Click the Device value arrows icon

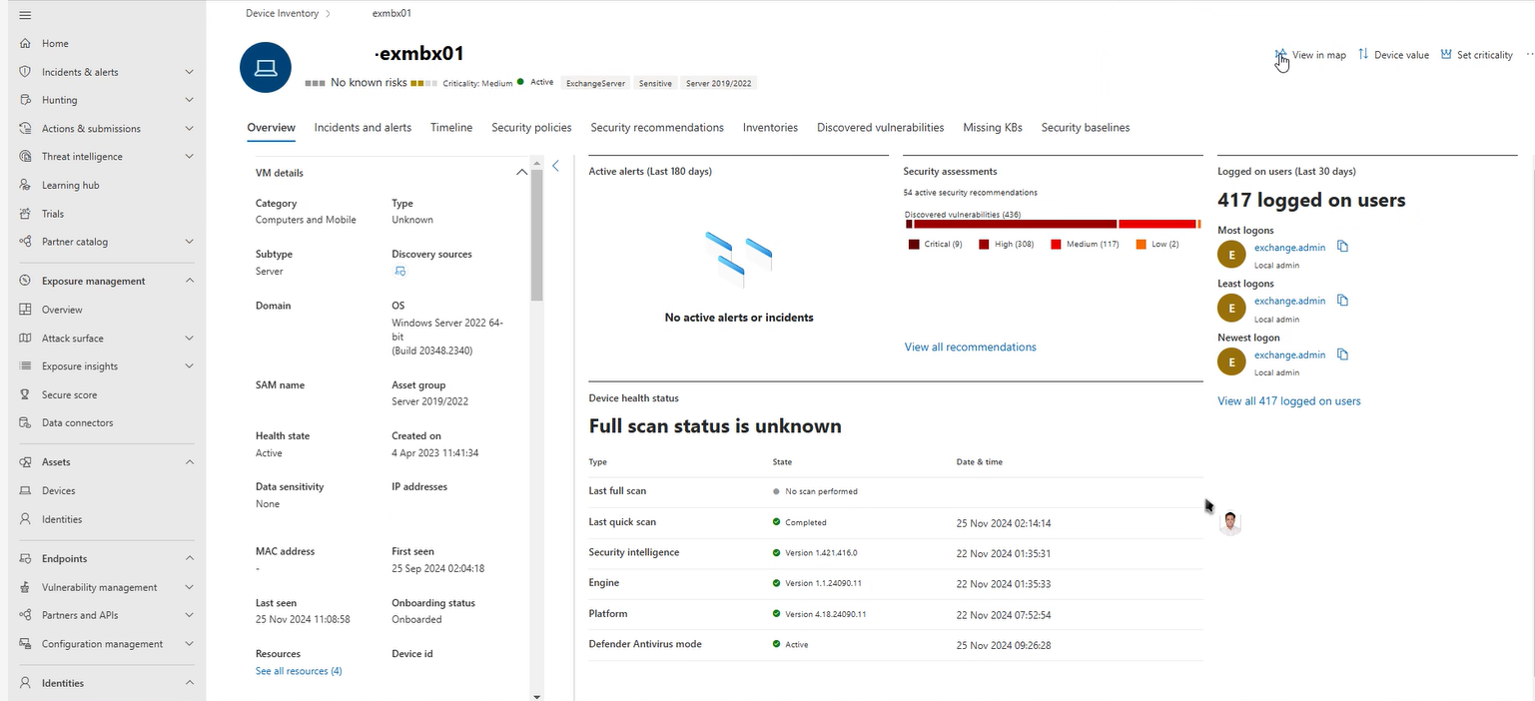coord(1363,55)
